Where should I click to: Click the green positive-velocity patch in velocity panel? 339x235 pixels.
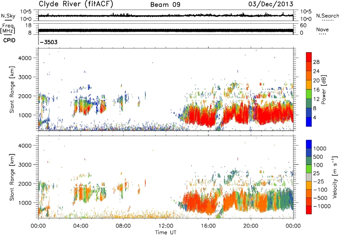[x=281, y=200]
